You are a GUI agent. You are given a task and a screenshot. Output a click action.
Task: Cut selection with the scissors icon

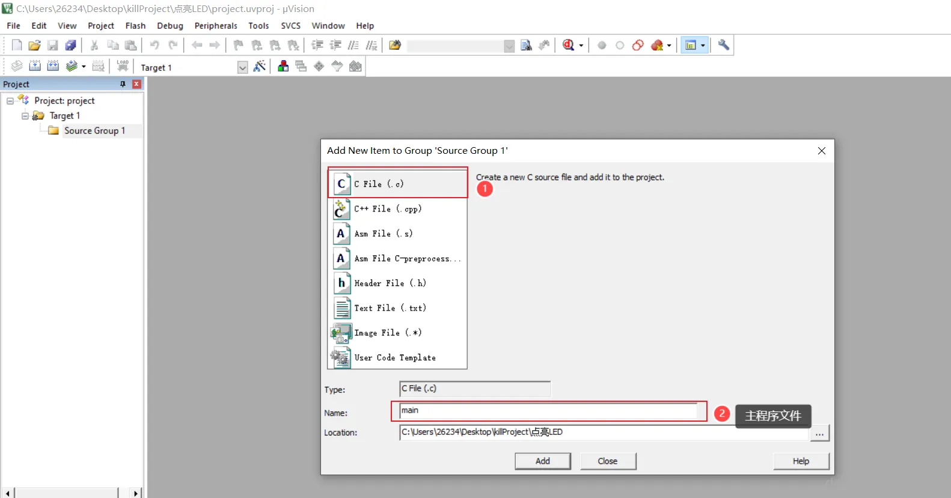(94, 45)
